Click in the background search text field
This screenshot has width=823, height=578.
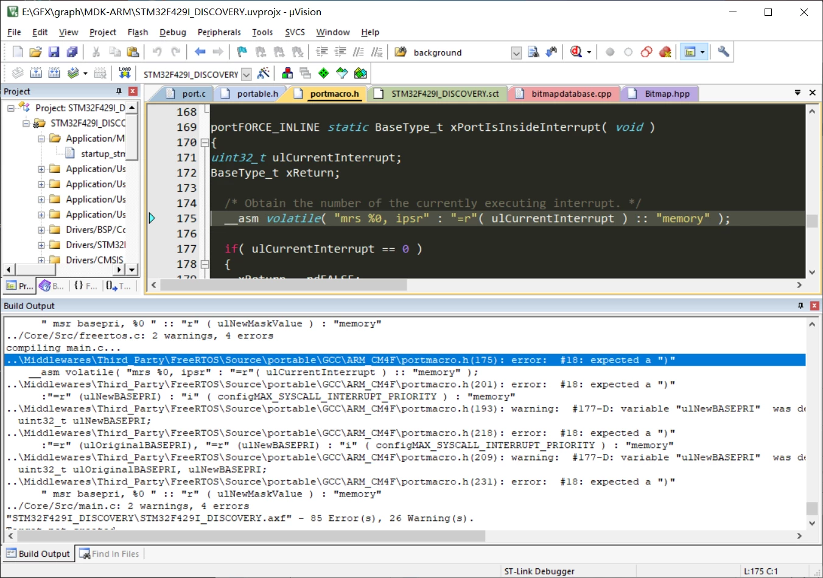coord(460,53)
